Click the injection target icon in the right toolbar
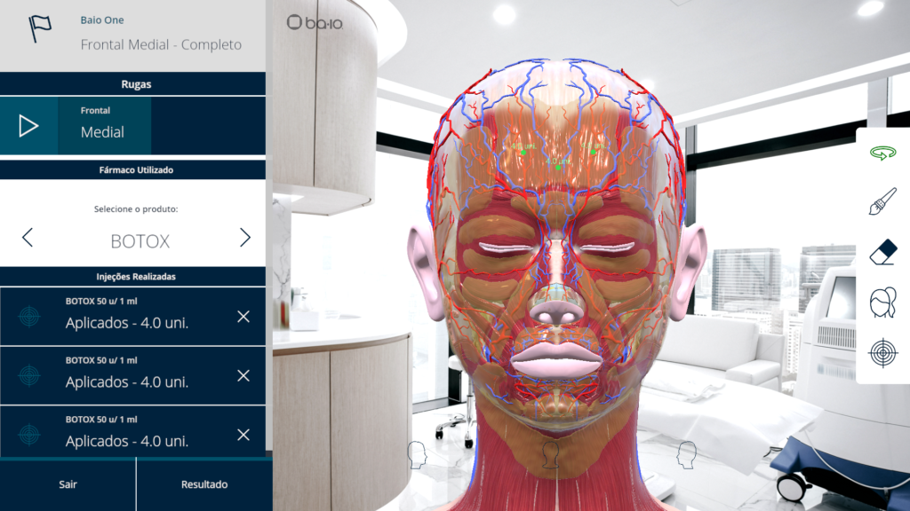The width and height of the screenshot is (910, 511). point(882,353)
